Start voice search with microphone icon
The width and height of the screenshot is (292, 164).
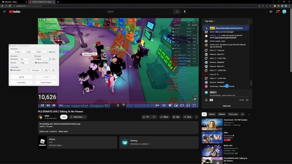184,11
